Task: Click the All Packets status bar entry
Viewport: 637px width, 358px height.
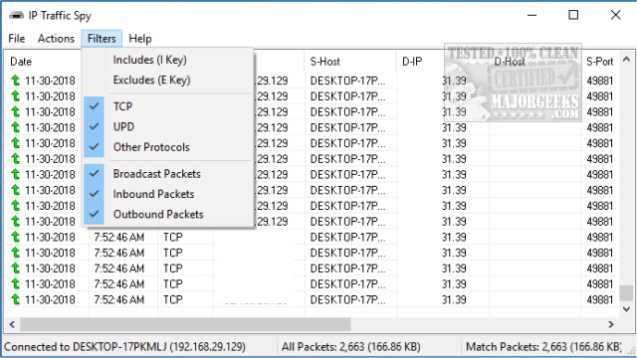Action: point(351,347)
